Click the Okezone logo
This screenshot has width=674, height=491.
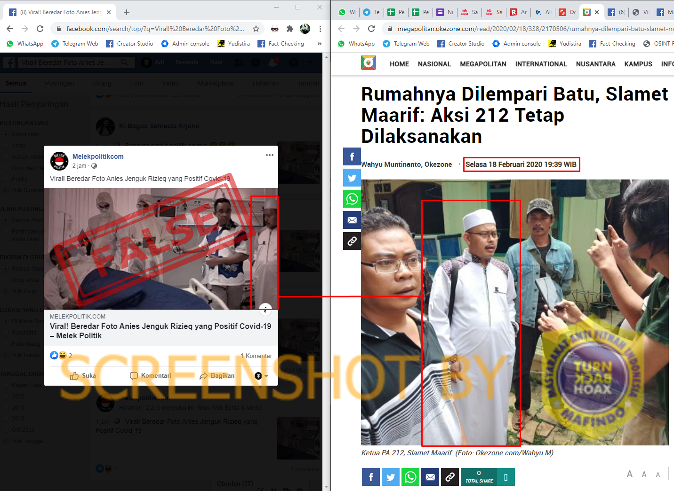pyautogui.click(x=369, y=63)
